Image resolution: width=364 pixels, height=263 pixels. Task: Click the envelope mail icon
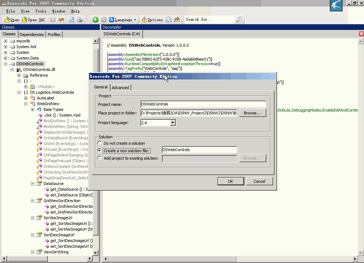click(x=169, y=20)
